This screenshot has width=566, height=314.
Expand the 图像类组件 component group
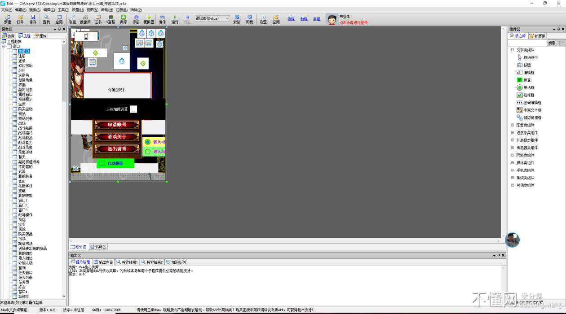513,125
